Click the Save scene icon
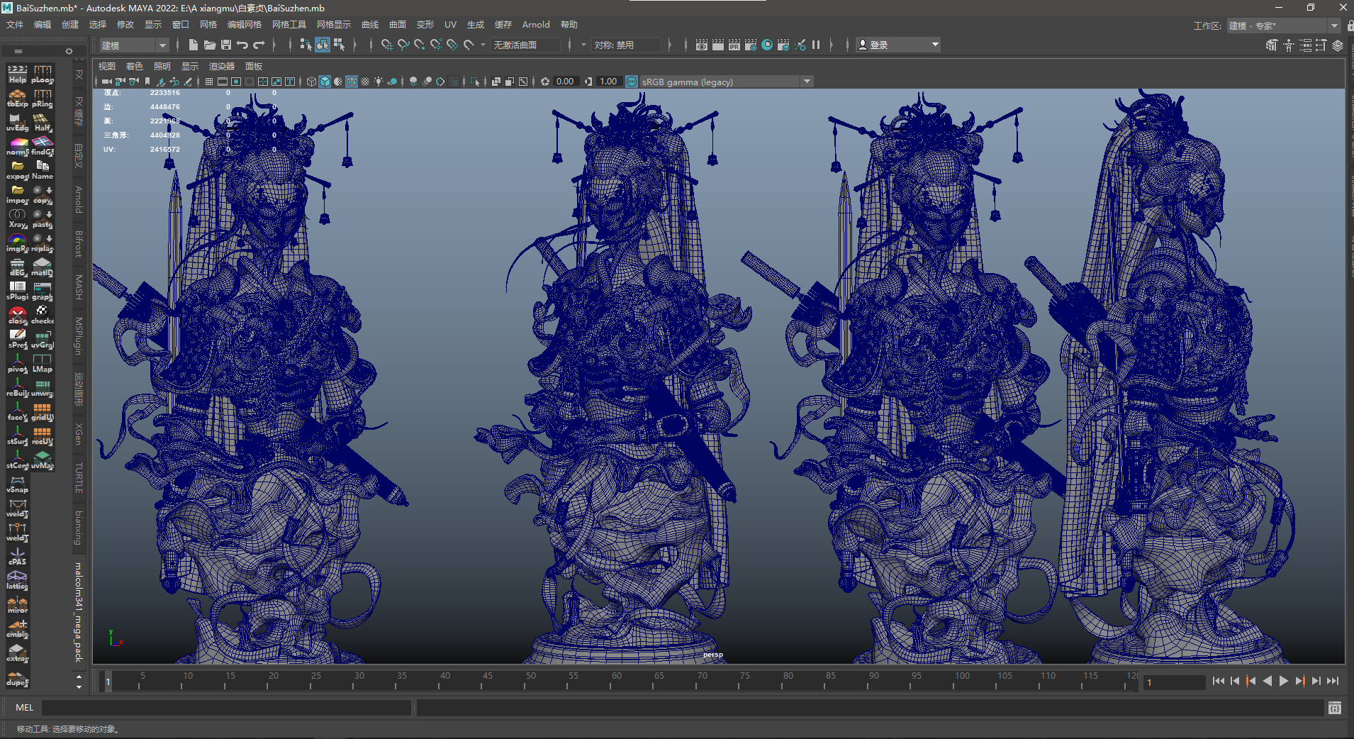 [226, 45]
